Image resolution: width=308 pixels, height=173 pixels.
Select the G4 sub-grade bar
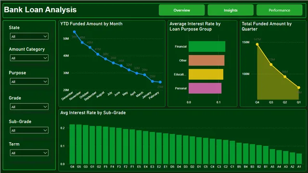click(72, 144)
